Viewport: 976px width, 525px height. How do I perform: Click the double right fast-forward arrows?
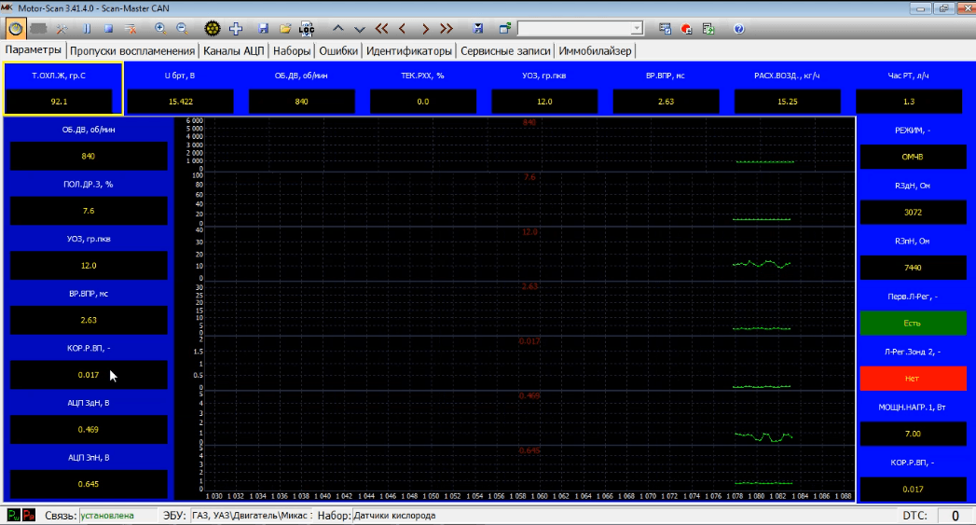447,29
